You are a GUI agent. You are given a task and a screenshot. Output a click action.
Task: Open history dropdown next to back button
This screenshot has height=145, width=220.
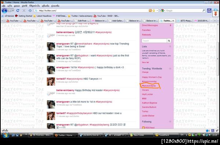pyautogui.click(x=13, y=11)
